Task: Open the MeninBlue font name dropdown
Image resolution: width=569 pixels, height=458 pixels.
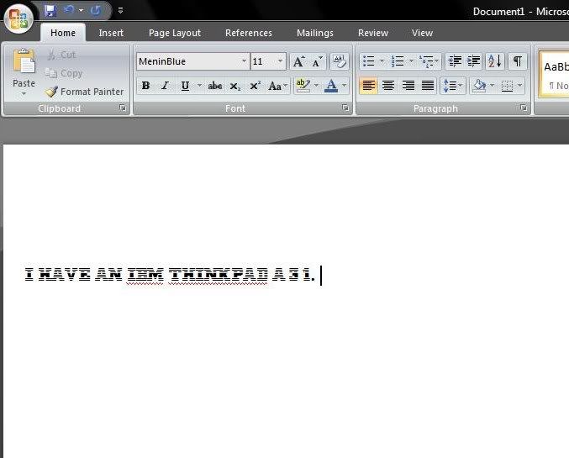Action: [x=245, y=61]
